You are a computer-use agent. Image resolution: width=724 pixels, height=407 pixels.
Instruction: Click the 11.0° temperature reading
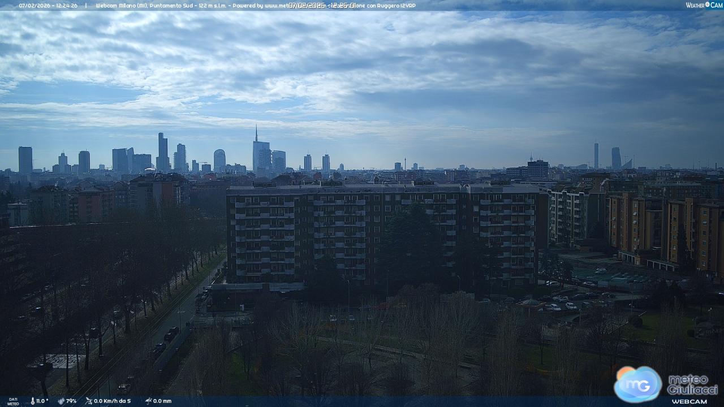(42, 401)
